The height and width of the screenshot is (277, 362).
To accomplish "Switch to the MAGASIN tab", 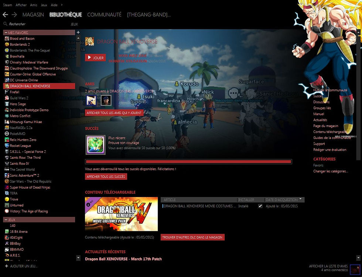I will tap(33, 15).
